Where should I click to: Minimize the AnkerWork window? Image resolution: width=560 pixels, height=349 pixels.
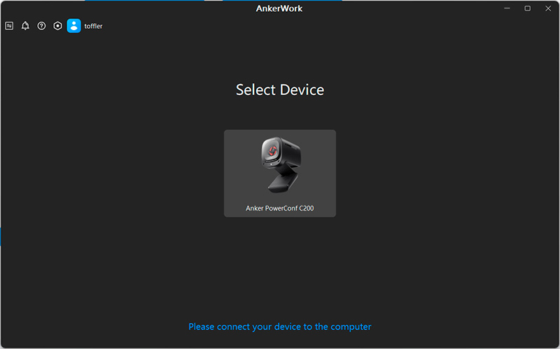(504, 8)
